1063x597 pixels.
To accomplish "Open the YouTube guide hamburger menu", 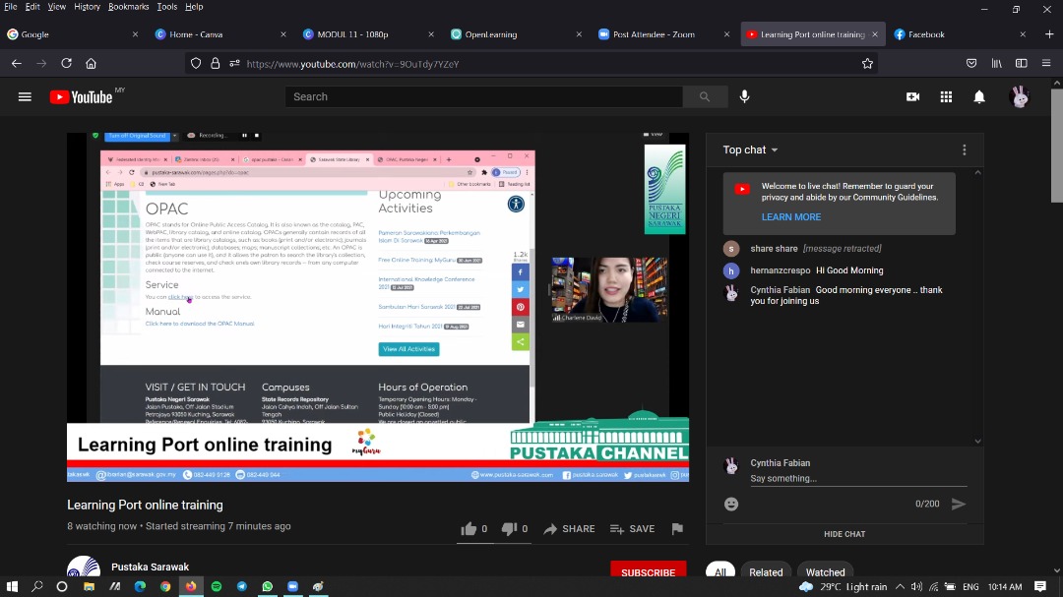I will coord(25,97).
